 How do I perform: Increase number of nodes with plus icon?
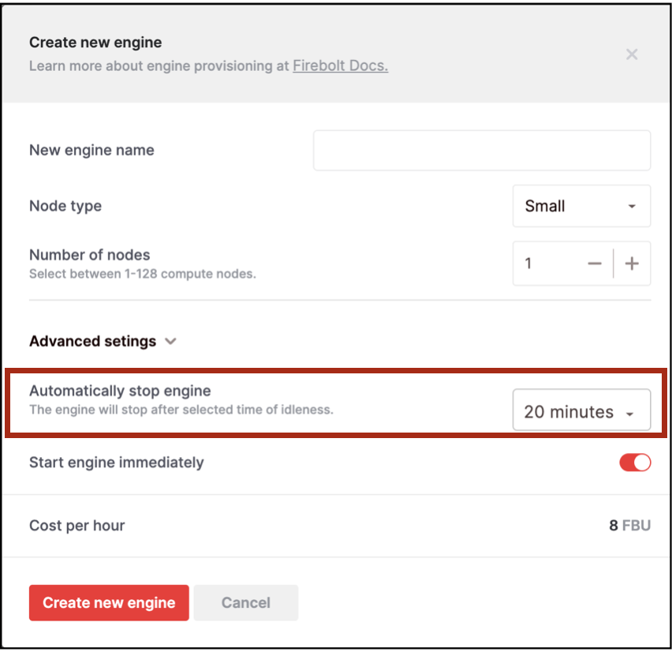point(632,264)
